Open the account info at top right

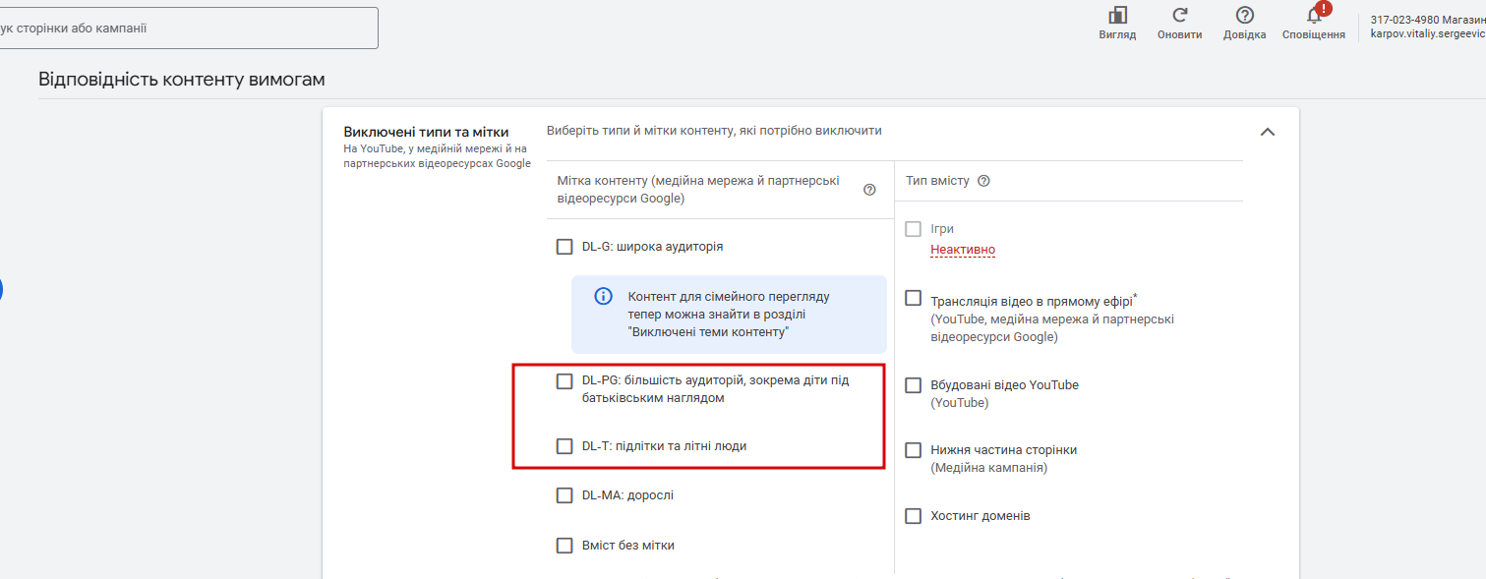coord(1426,27)
